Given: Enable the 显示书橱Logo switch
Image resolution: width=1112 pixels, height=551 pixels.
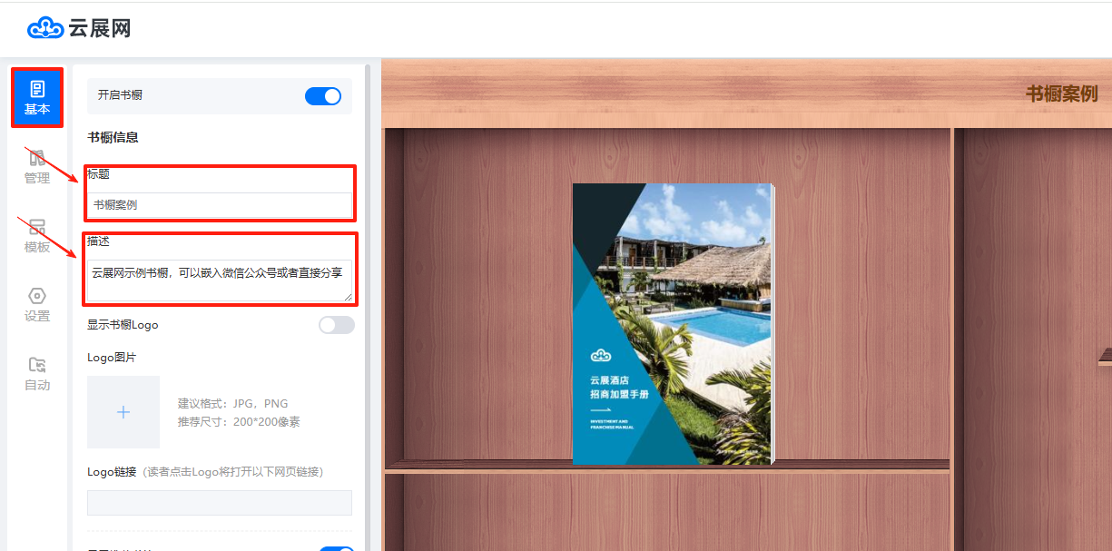Looking at the screenshot, I should (x=336, y=325).
